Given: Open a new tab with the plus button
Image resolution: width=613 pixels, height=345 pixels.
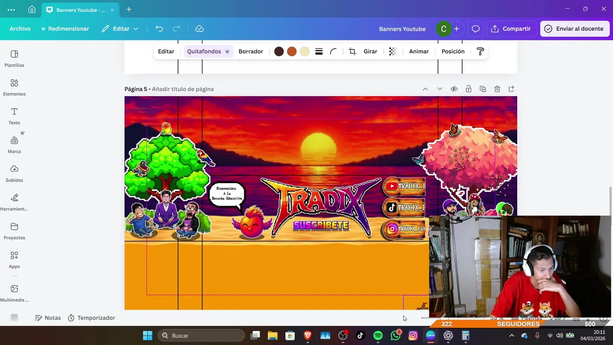Looking at the screenshot, I should click(129, 10).
